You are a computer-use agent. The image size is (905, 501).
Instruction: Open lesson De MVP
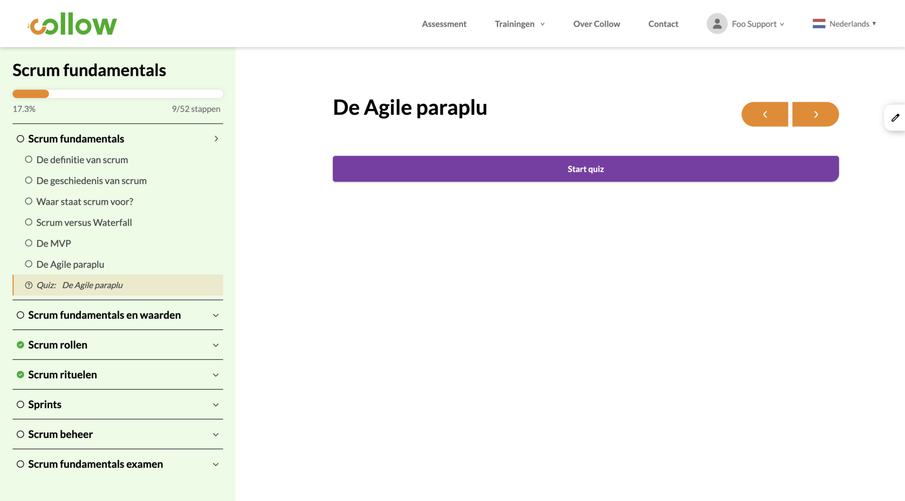53,243
